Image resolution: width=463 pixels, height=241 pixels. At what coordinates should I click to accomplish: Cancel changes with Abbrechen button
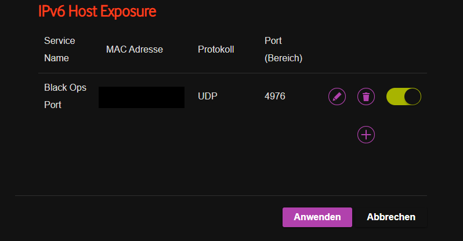(391, 217)
